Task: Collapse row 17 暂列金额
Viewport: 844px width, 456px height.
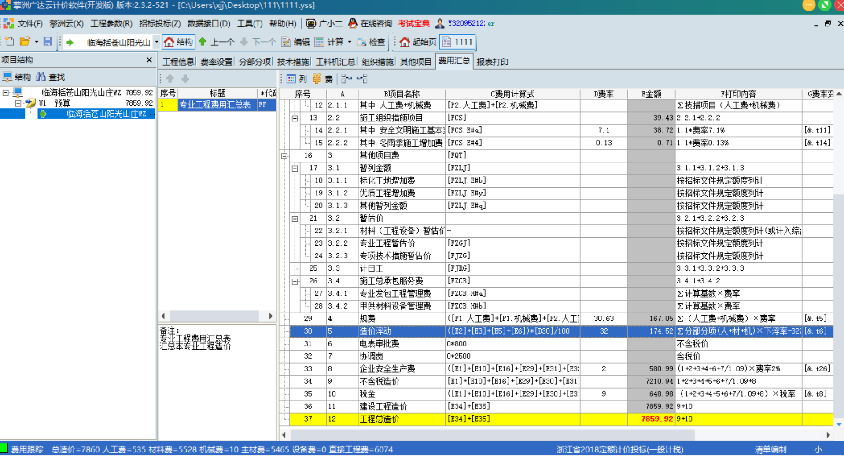Action: click(295, 168)
